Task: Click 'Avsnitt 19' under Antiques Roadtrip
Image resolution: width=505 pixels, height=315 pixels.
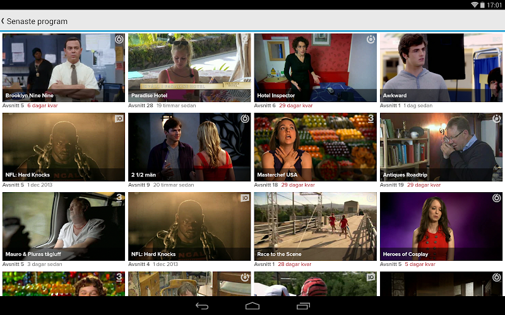Action: (x=392, y=185)
